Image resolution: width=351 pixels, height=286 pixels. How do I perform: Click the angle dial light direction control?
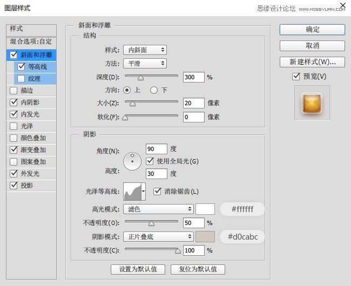(x=132, y=161)
